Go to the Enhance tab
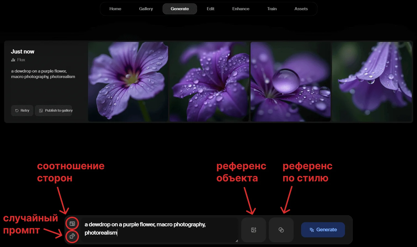The image size is (417, 247). (240, 9)
